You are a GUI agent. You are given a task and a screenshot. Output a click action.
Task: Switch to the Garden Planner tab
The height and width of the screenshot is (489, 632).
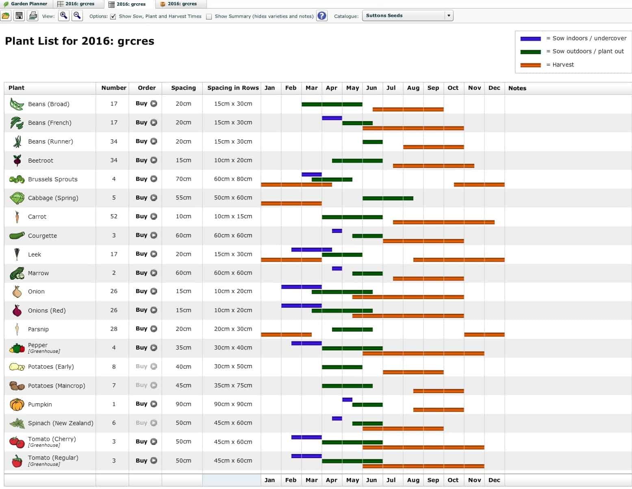(25, 4)
